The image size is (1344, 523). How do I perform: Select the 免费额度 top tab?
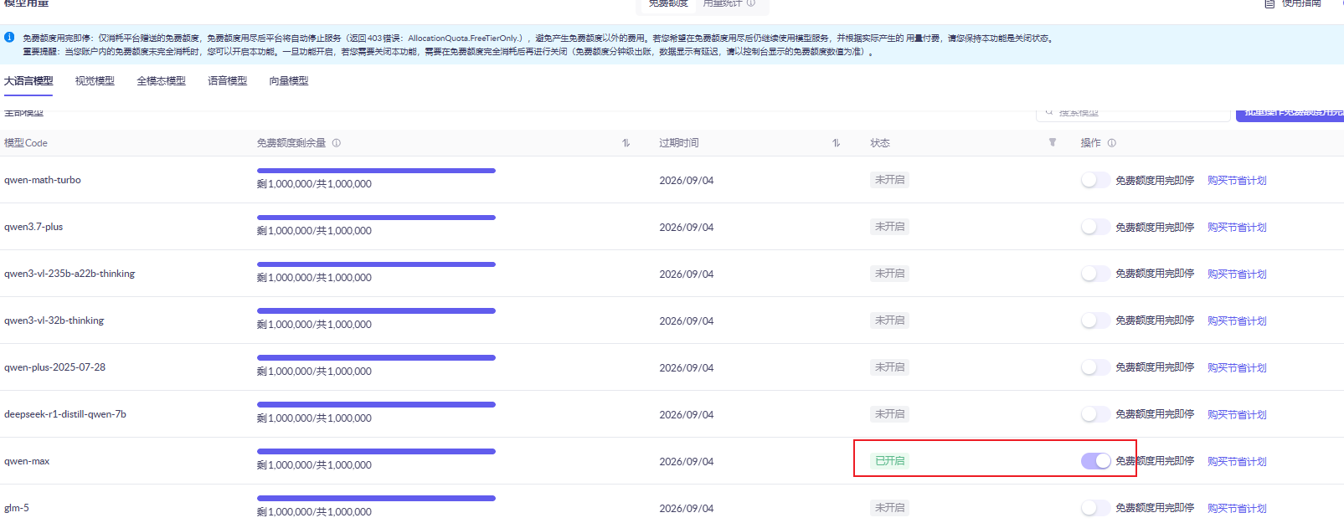coord(668,4)
